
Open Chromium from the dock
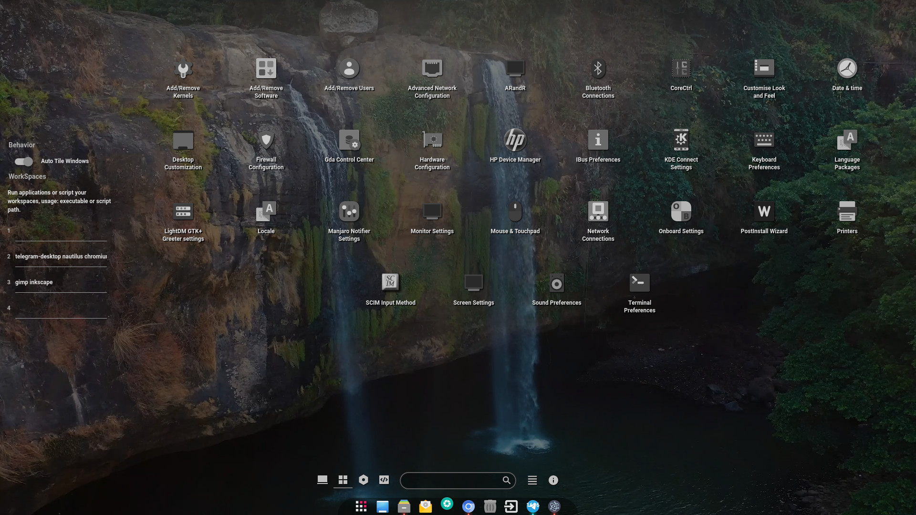click(468, 506)
